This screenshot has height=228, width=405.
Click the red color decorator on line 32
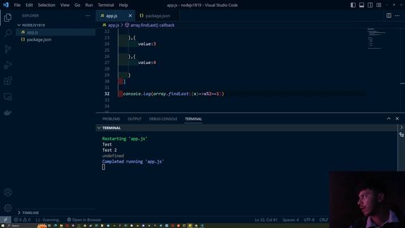click(120, 94)
